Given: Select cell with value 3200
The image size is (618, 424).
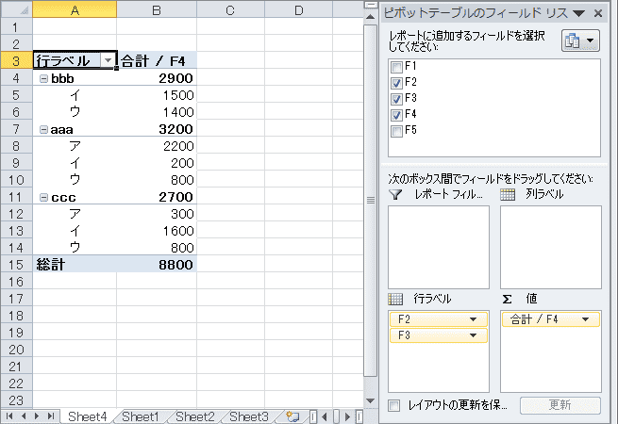Looking at the screenshot, I should 157,129.
